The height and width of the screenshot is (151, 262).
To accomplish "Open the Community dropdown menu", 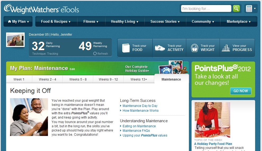I will pyautogui.click(x=203, y=21).
